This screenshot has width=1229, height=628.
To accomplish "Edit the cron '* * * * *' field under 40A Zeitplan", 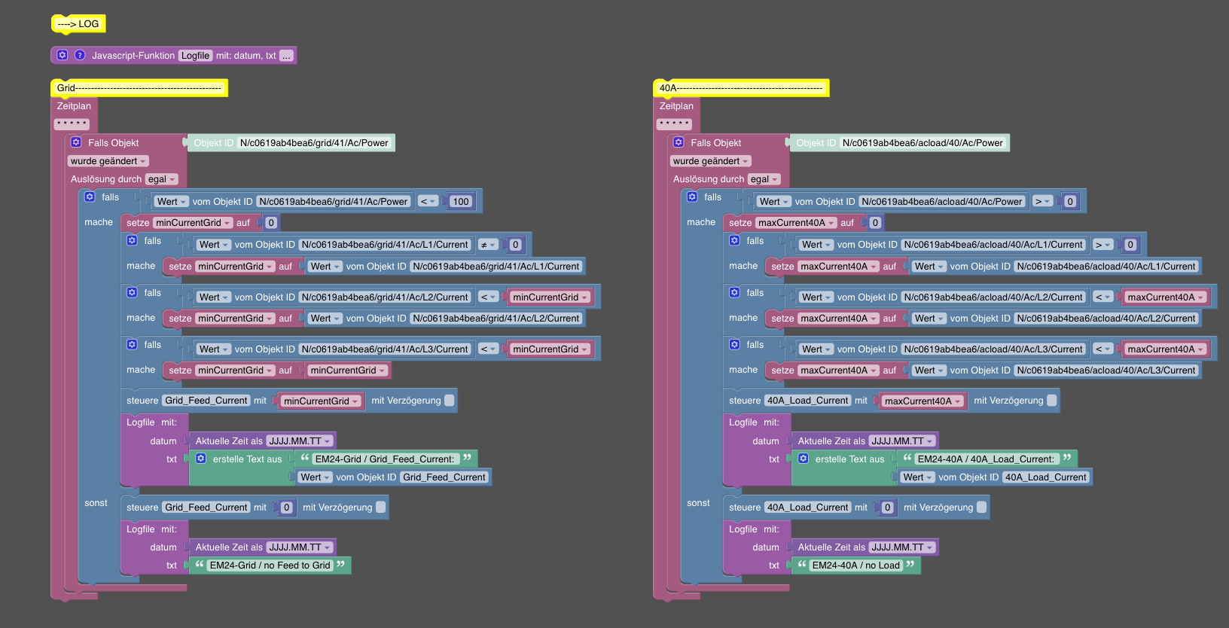I will [674, 124].
